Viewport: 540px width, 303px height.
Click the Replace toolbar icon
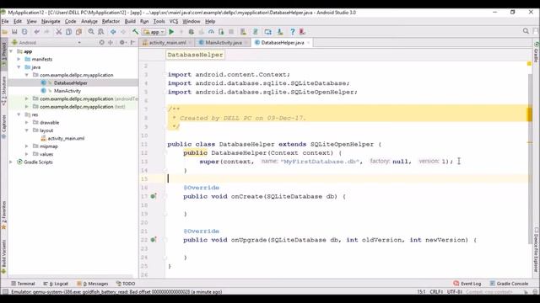coord(101,32)
